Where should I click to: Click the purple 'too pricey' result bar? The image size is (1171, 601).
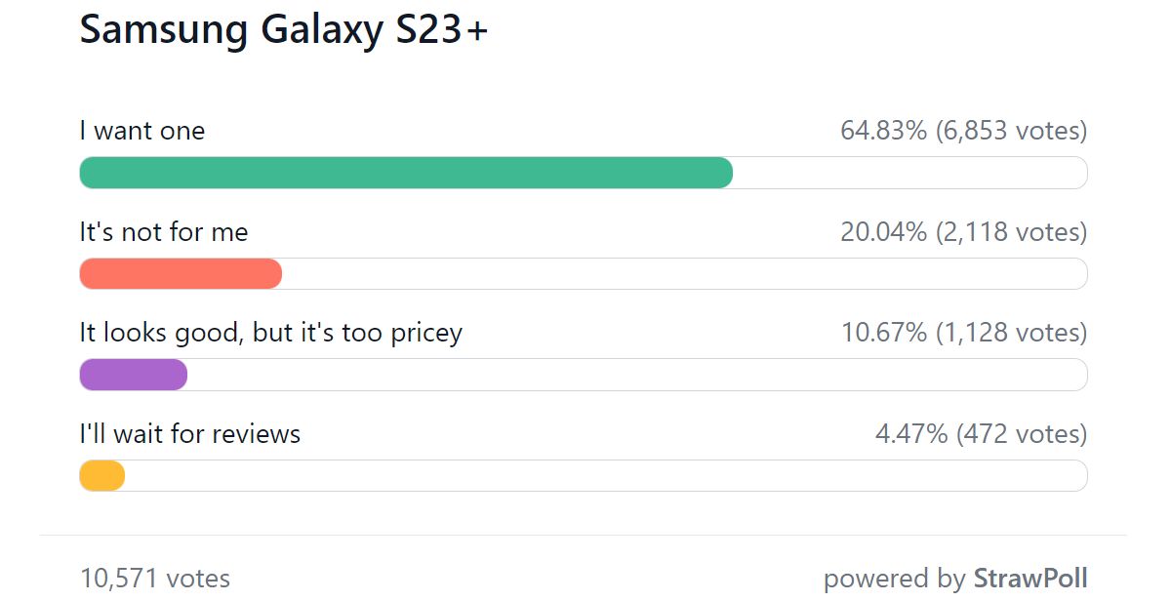tap(133, 375)
